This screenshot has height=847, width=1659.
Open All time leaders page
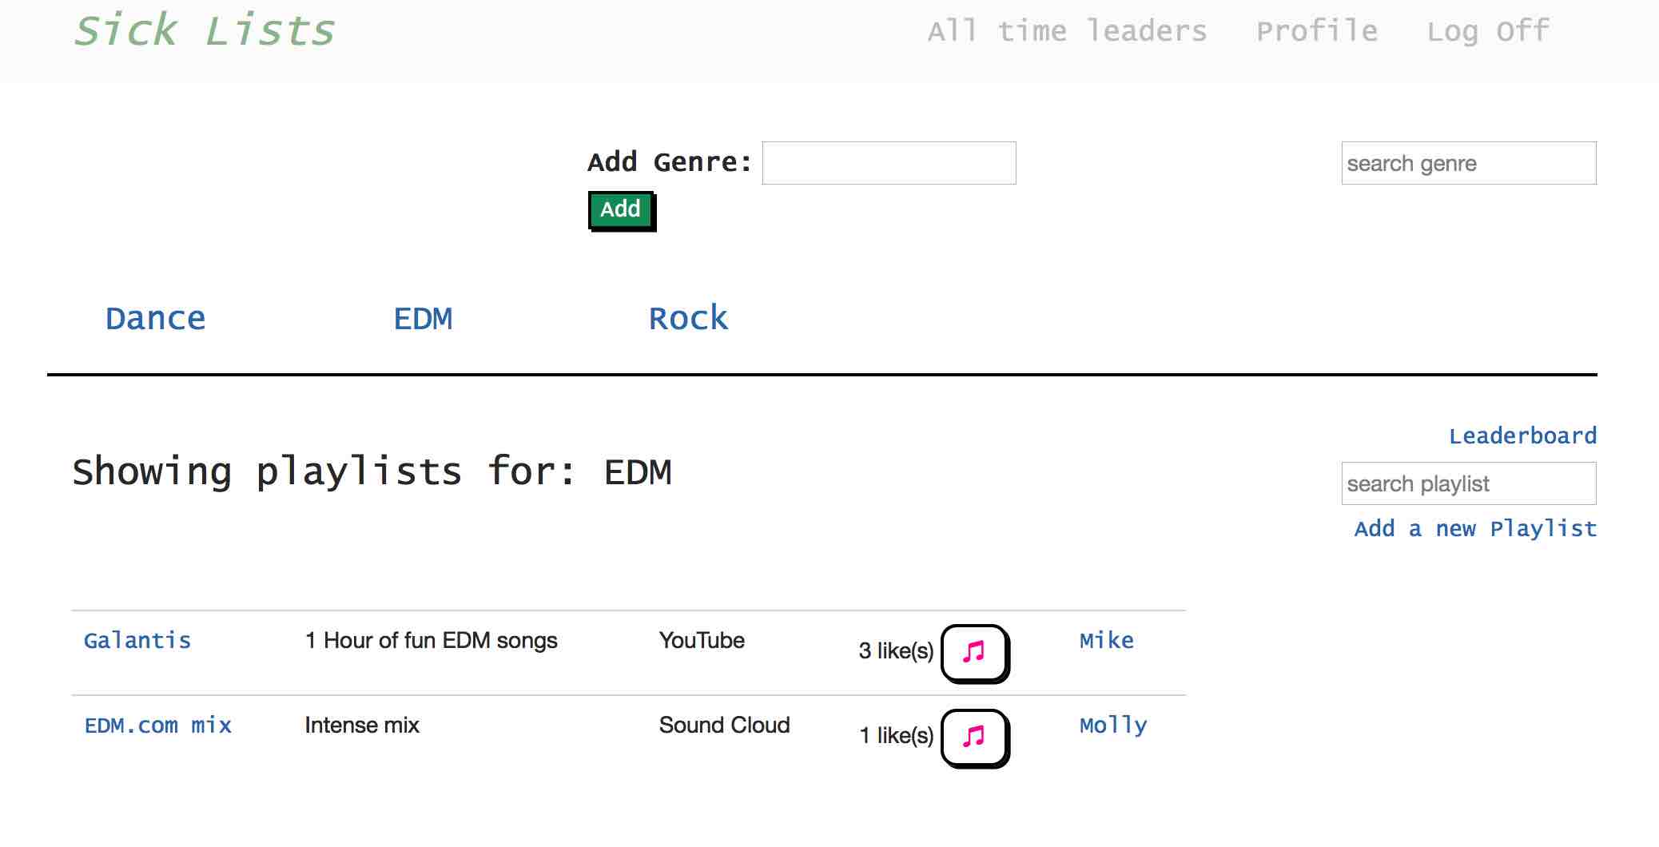[1067, 31]
